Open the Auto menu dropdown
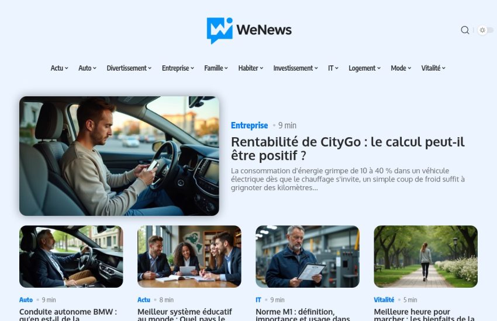The image size is (497, 321). [x=87, y=68]
